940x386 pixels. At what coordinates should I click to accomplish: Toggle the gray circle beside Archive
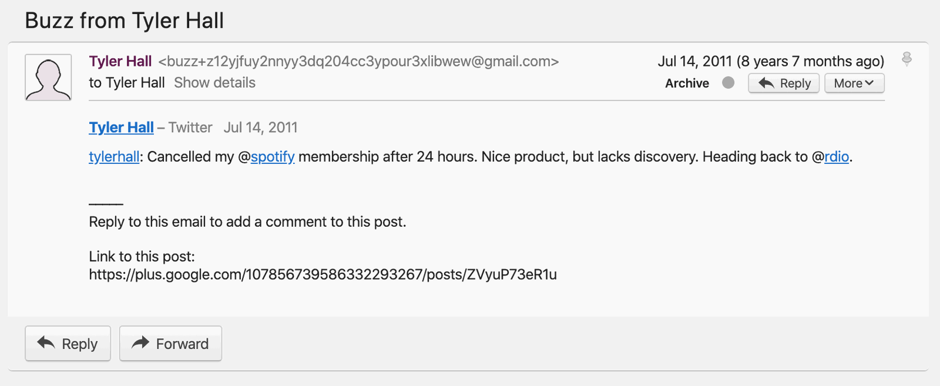[728, 83]
